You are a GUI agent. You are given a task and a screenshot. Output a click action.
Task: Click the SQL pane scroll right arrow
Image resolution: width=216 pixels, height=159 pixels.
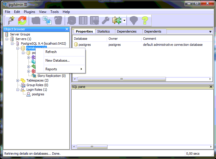[211, 147]
